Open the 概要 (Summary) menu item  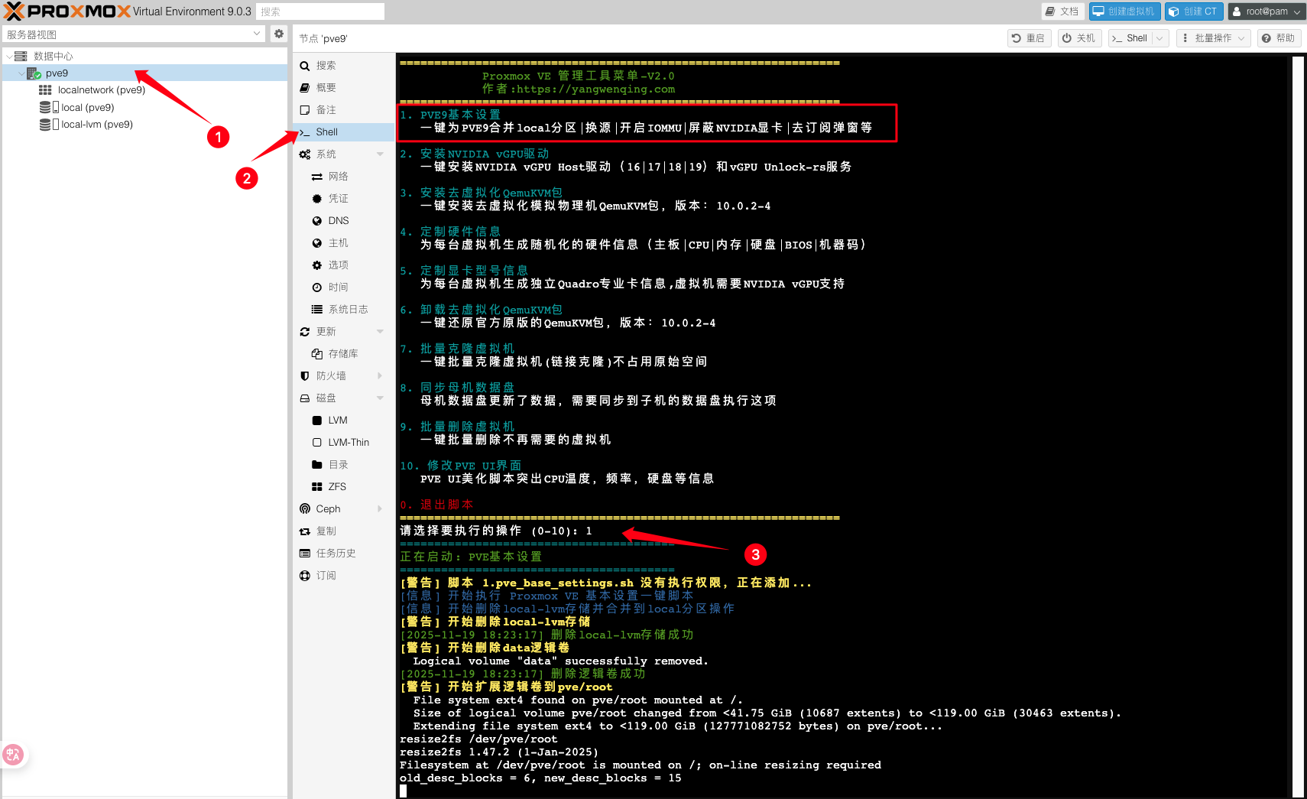[x=326, y=87]
